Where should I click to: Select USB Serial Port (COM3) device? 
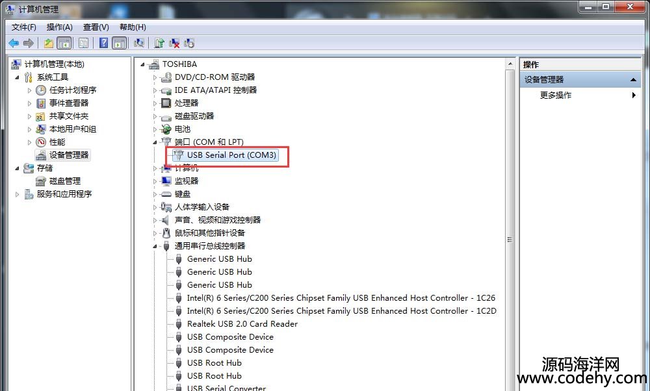pos(231,155)
